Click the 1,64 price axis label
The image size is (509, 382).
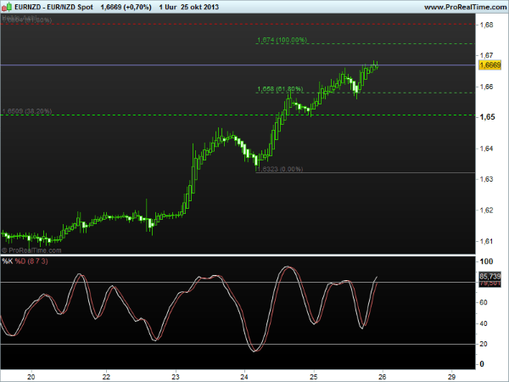coord(486,149)
